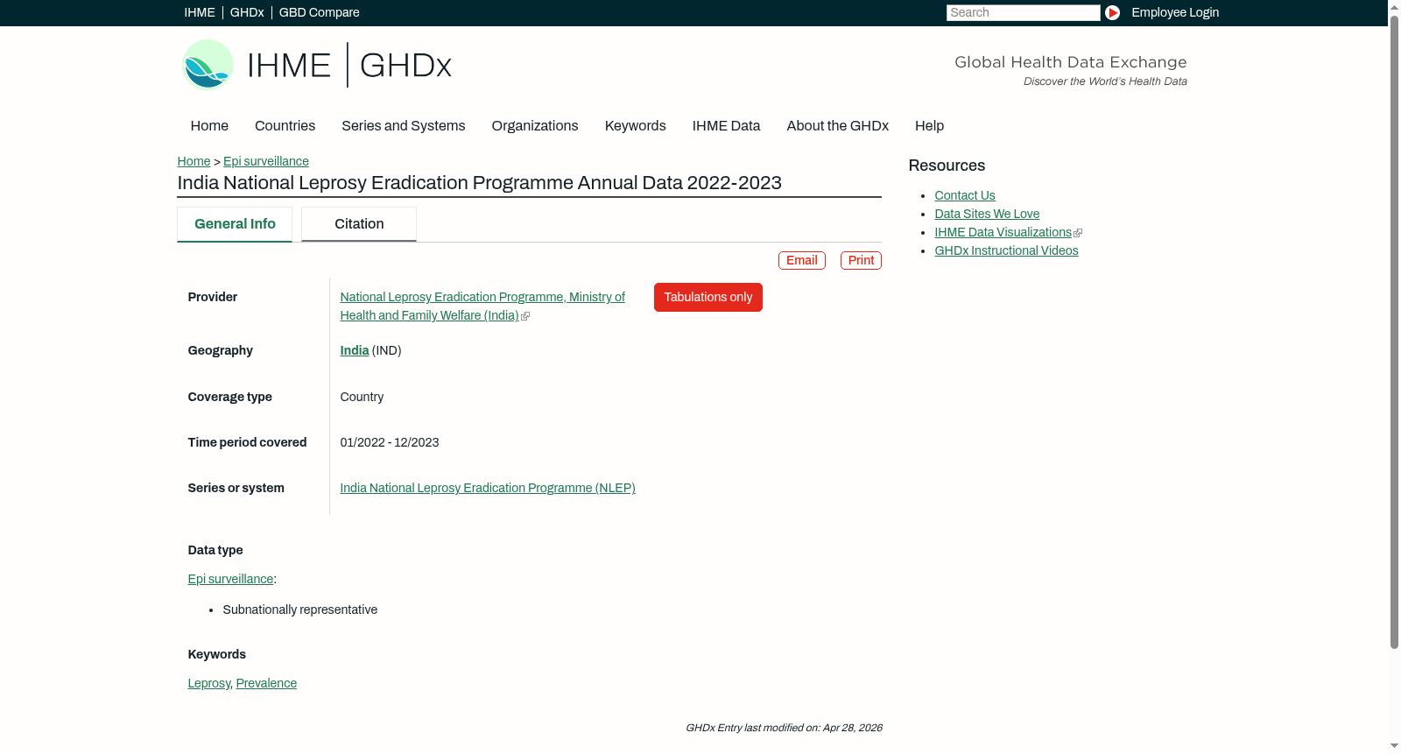Screen dimensions: 1401x754
Task: Open GHDx Instructional Videos link
Action: tap(1006, 250)
